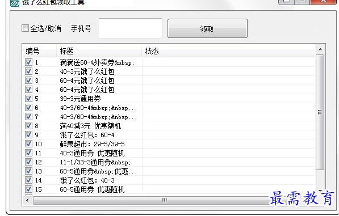
Task: Select row 7's 40-3/60-4 title text
Action: coord(98,117)
